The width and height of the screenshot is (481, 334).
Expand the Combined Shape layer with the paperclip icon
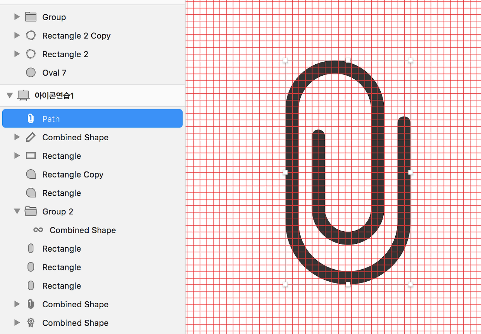coord(17,304)
